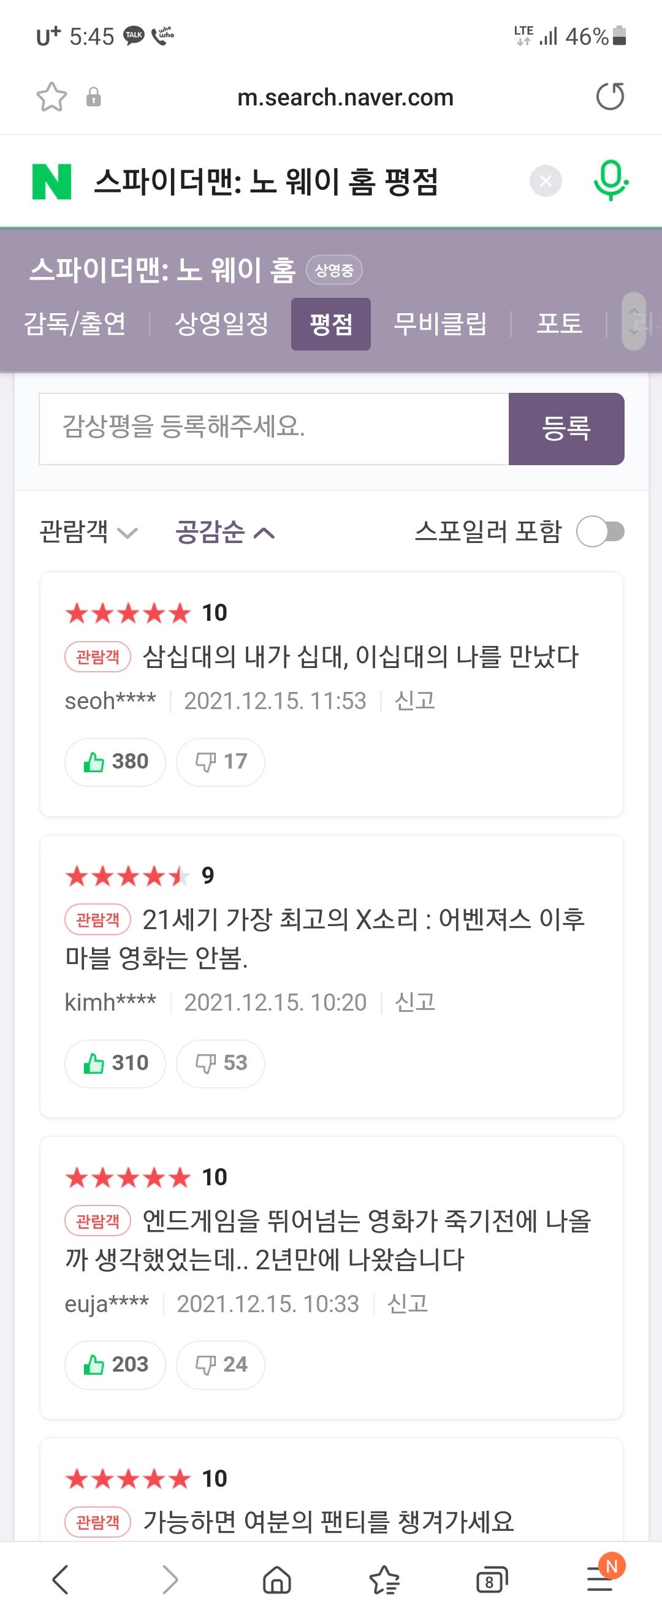Viewport: 662px width, 1618px height.
Task: Open browser tabs view showing 8 tabs
Action: click(x=492, y=1579)
